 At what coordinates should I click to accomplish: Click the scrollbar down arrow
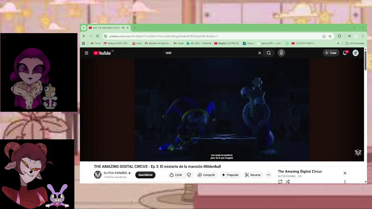[x=365, y=182]
